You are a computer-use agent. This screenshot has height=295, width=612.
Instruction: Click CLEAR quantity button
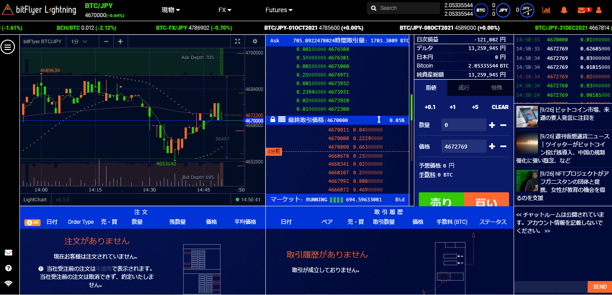point(500,107)
